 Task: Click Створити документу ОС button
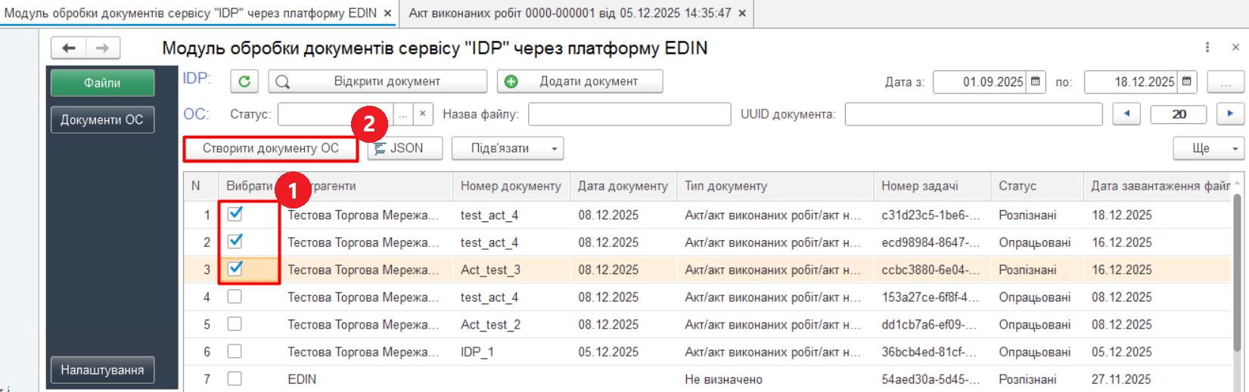click(x=270, y=149)
